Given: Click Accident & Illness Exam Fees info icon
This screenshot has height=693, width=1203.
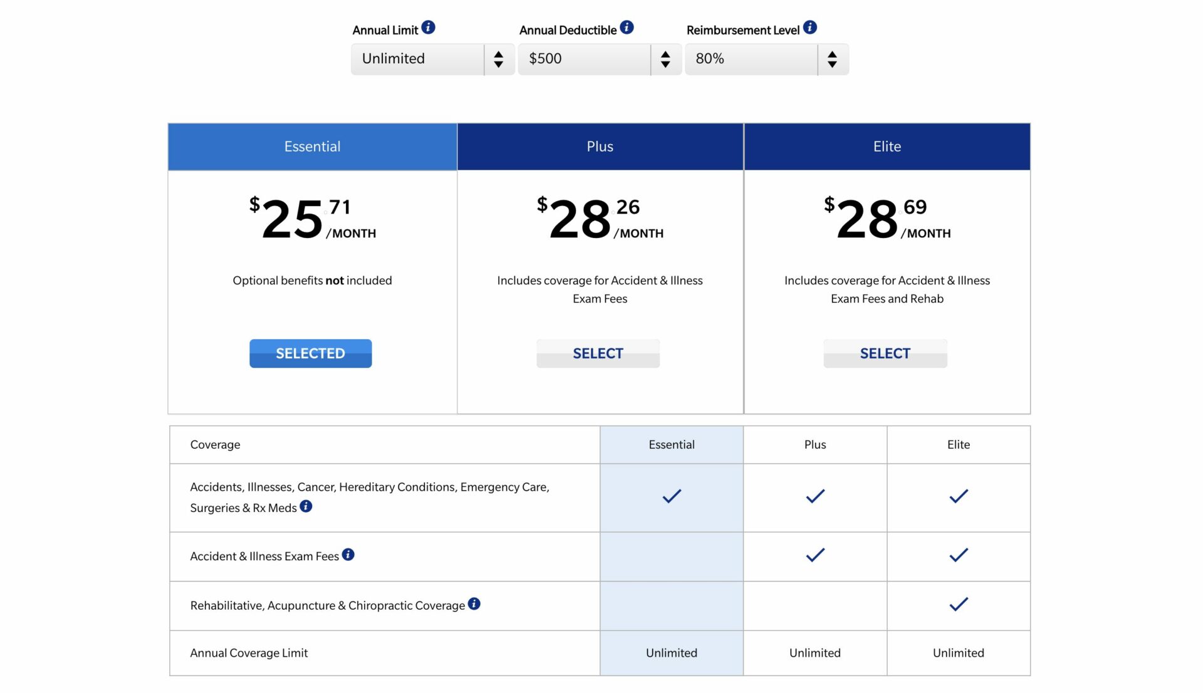Looking at the screenshot, I should 348,555.
